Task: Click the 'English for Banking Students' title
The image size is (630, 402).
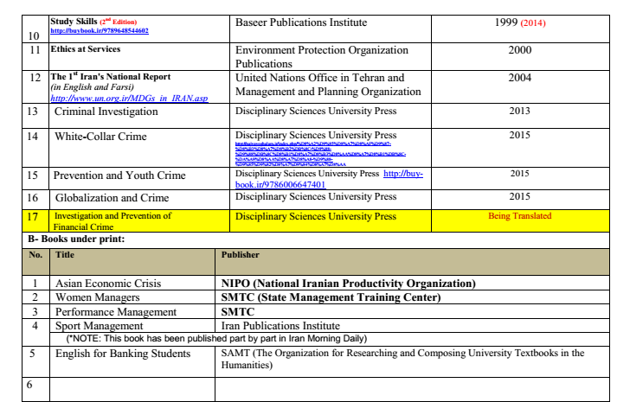Action: tap(127, 353)
